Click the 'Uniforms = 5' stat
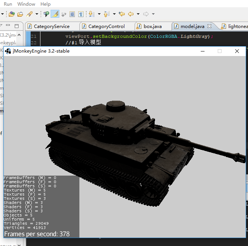Viewport: 248px width, 246px height. 19,219
